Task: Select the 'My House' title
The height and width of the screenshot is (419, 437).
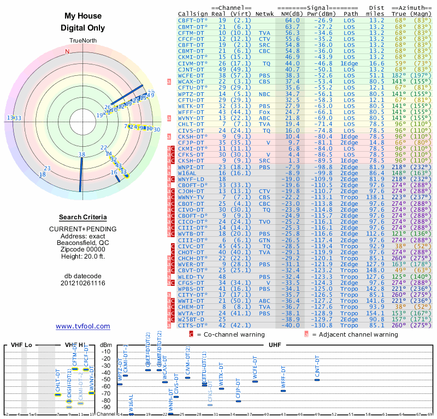Action: [x=83, y=16]
